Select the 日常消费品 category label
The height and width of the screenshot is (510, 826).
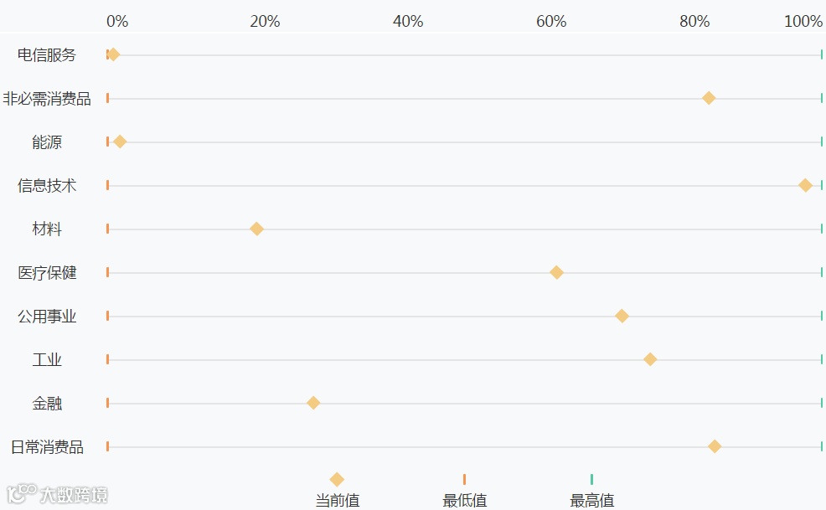click(47, 447)
